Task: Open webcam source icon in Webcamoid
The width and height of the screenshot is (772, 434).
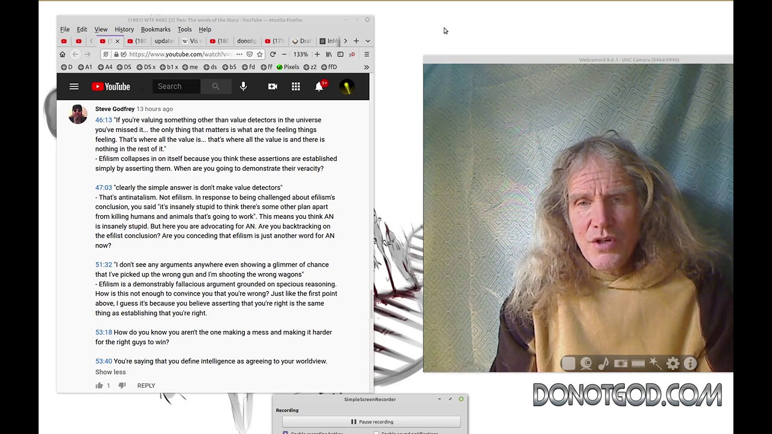Action: (586, 363)
